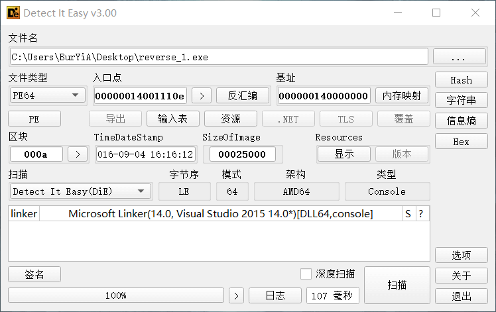Open the 选项 options button

[462, 255]
